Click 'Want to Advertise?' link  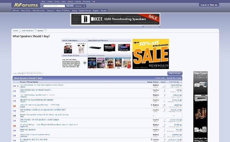click(151, 27)
